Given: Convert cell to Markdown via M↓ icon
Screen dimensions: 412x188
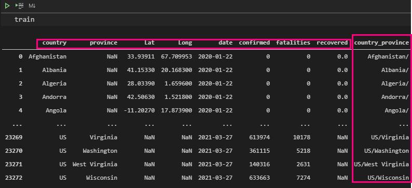Looking at the screenshot, I should [x=32, y=6].
